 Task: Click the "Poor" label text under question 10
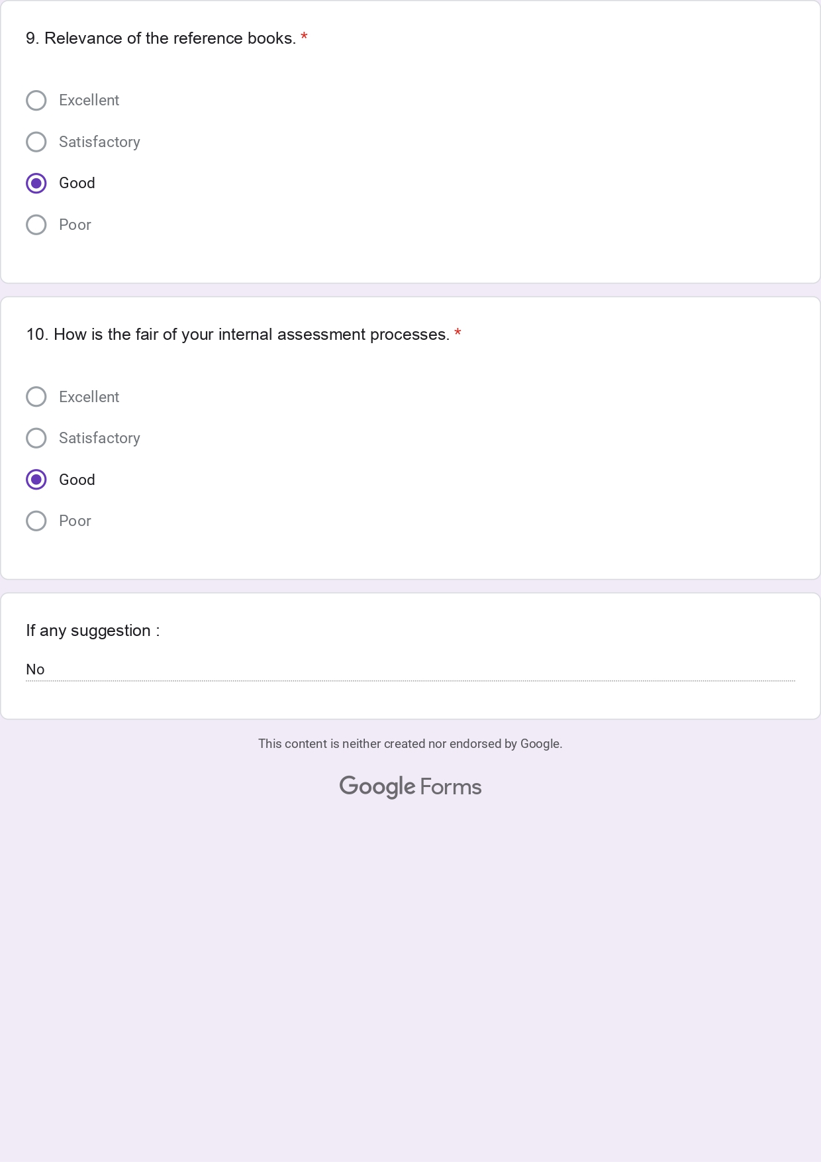(75, 521)
